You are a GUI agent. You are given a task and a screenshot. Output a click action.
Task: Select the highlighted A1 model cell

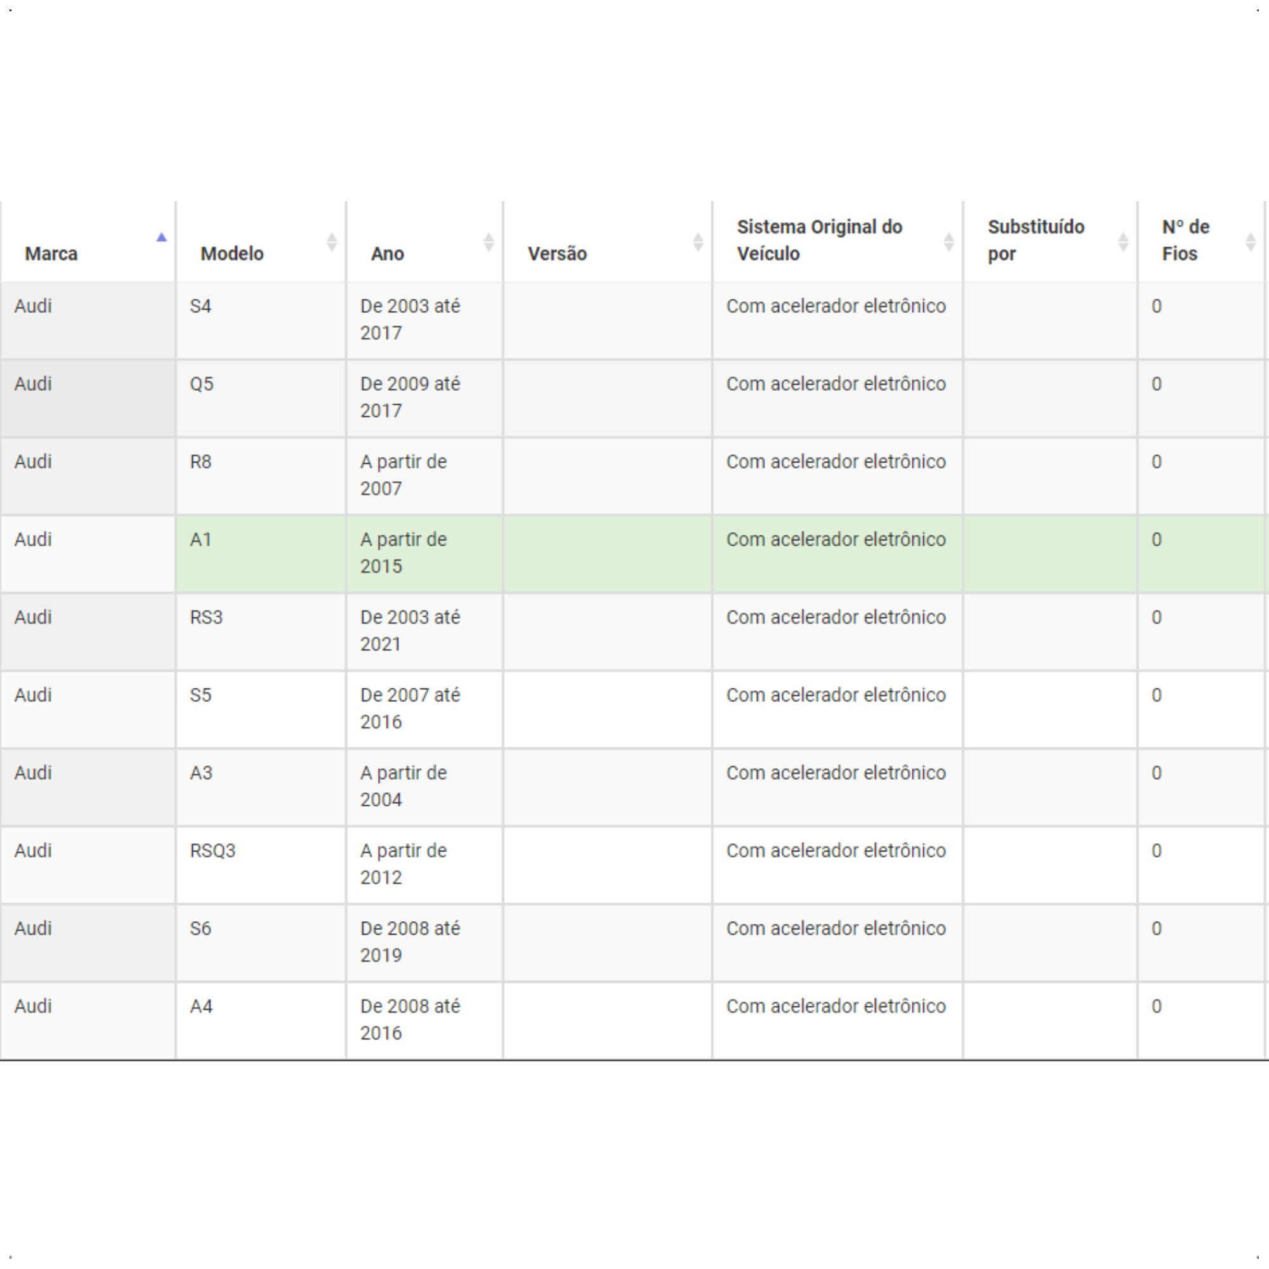(x=261, y=555)
